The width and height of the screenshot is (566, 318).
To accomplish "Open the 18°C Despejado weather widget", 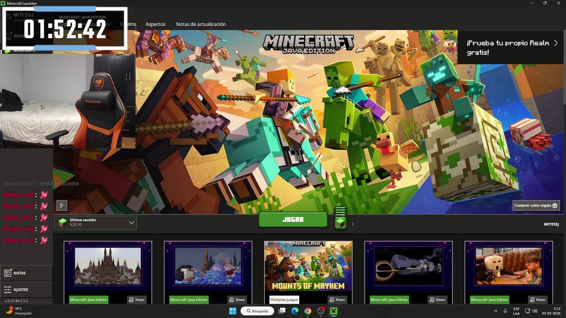I will click(19, 311).
